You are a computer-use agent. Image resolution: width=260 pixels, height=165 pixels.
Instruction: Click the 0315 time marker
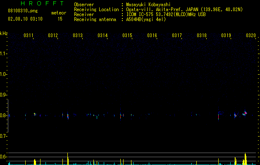[x=127, y=35]
